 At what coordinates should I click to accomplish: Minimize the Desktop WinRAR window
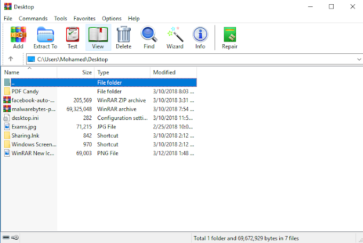click(311, 6)
